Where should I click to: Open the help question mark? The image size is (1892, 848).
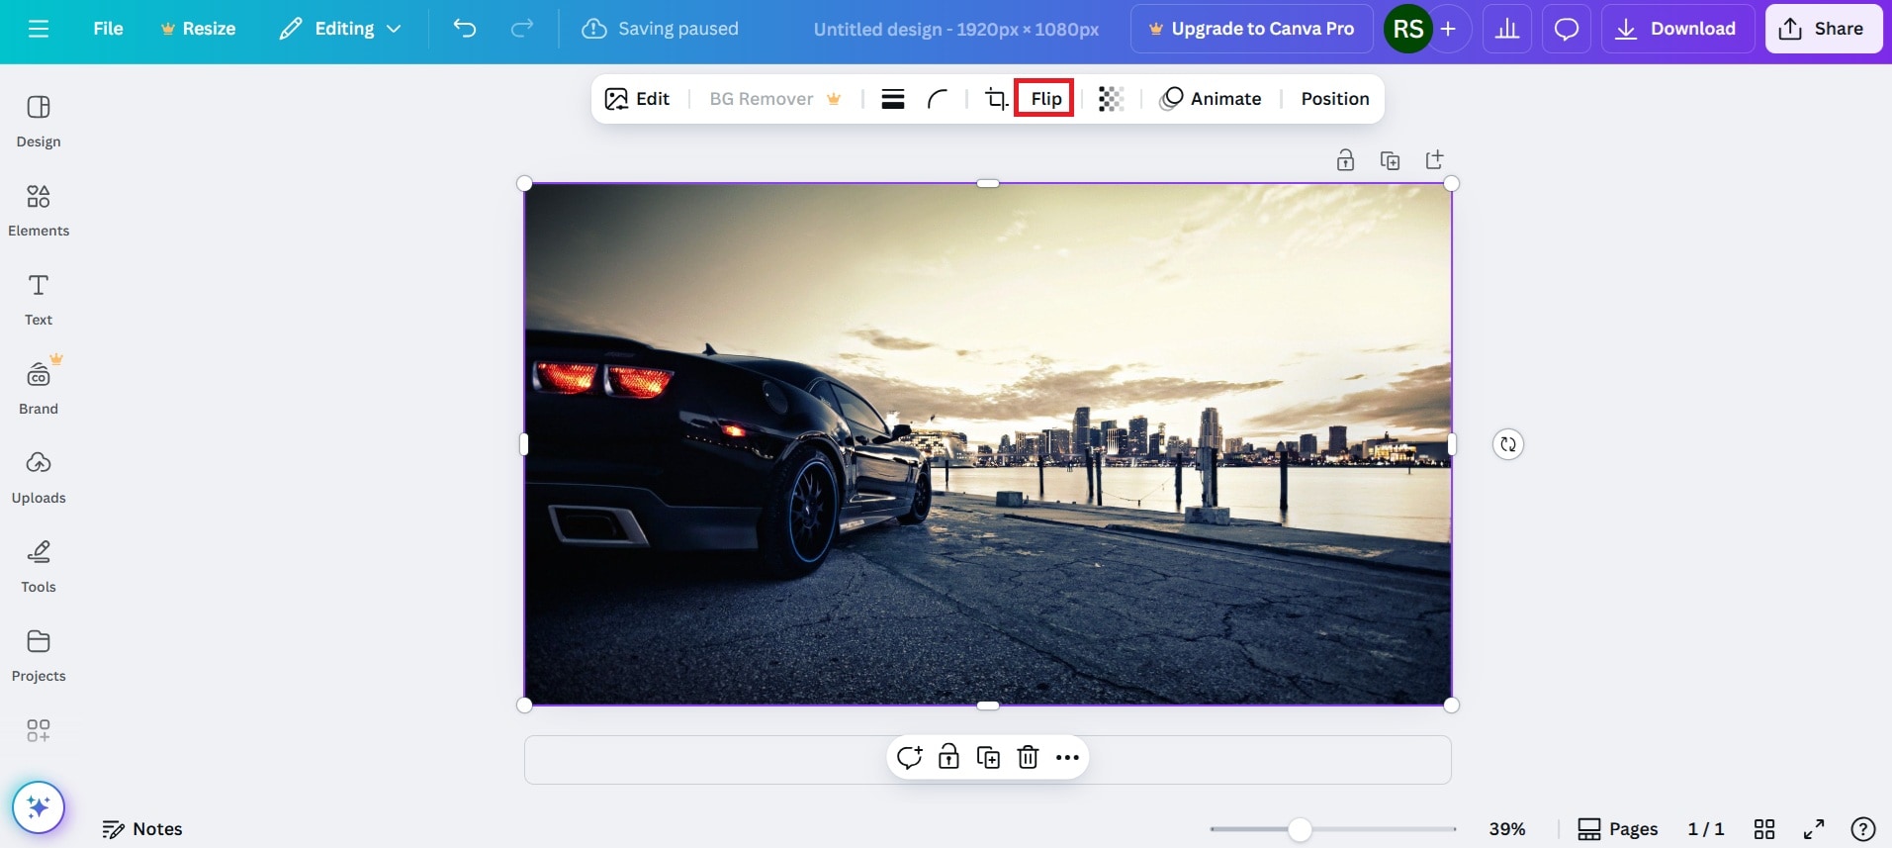(x=1863, y=829)
